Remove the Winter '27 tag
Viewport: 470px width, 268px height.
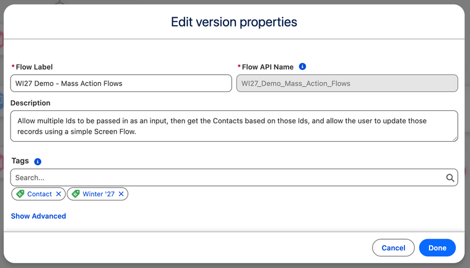point(121,194)
